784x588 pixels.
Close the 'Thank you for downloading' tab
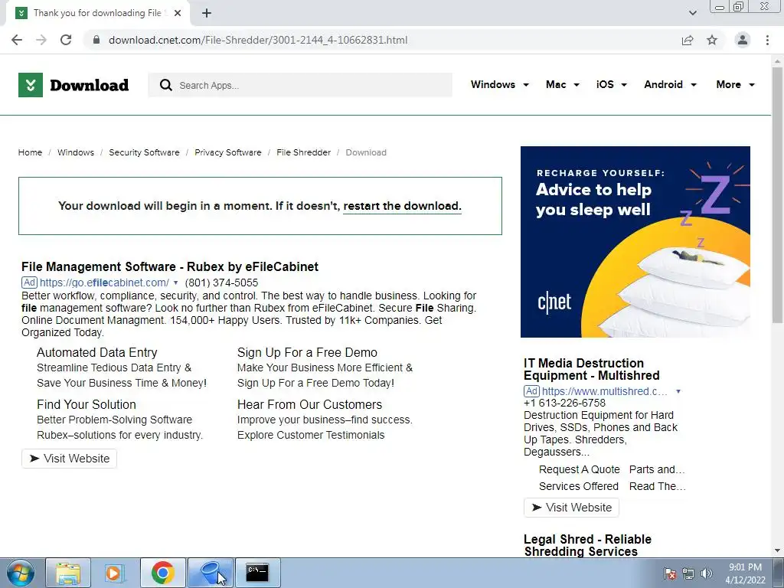point(178,13)
